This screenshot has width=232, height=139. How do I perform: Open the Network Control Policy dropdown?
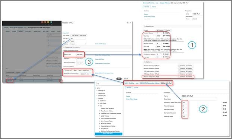(x=80, y=63)
